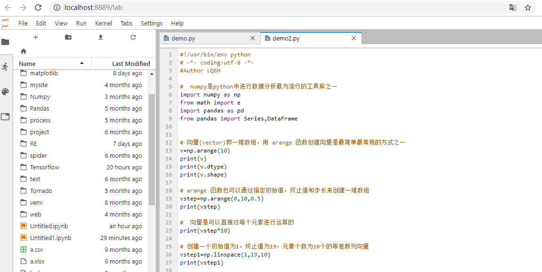Screen dimensions: 542x272
Task: Close the demo2.py tab
Action: (x=354, y=39)
